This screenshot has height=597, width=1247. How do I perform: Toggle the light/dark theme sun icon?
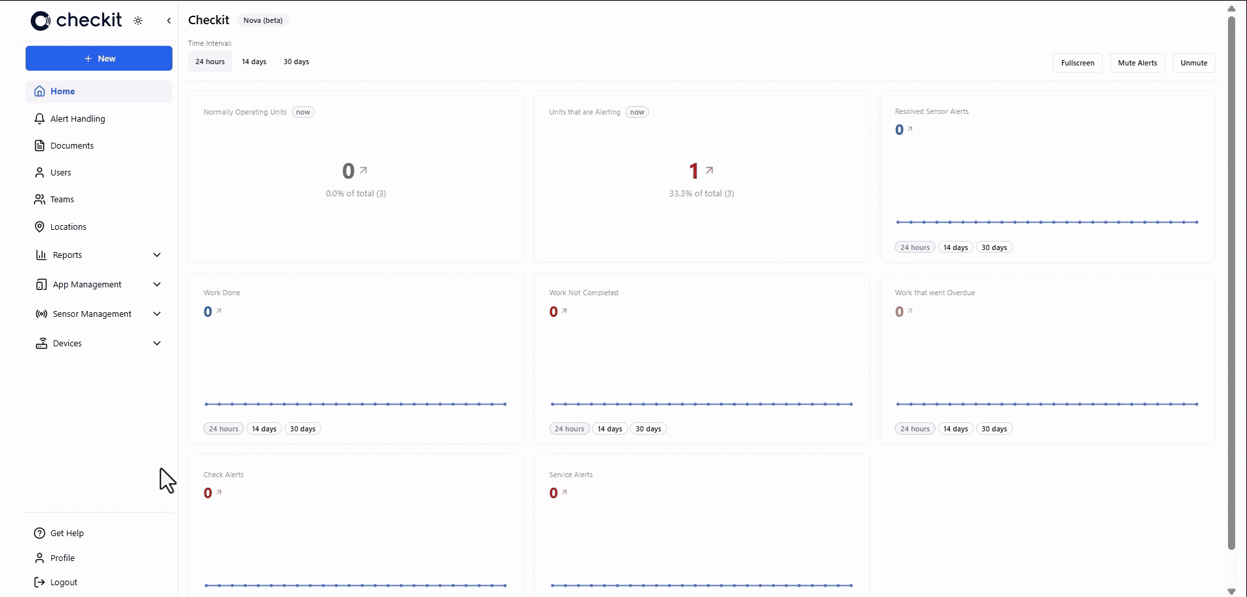tap(138, 21)
